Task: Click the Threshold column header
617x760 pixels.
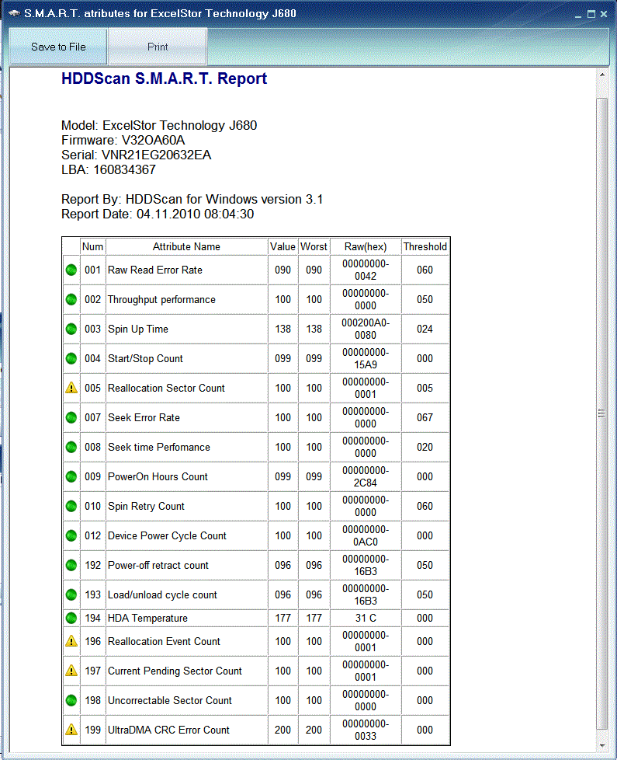Action: 425,246
